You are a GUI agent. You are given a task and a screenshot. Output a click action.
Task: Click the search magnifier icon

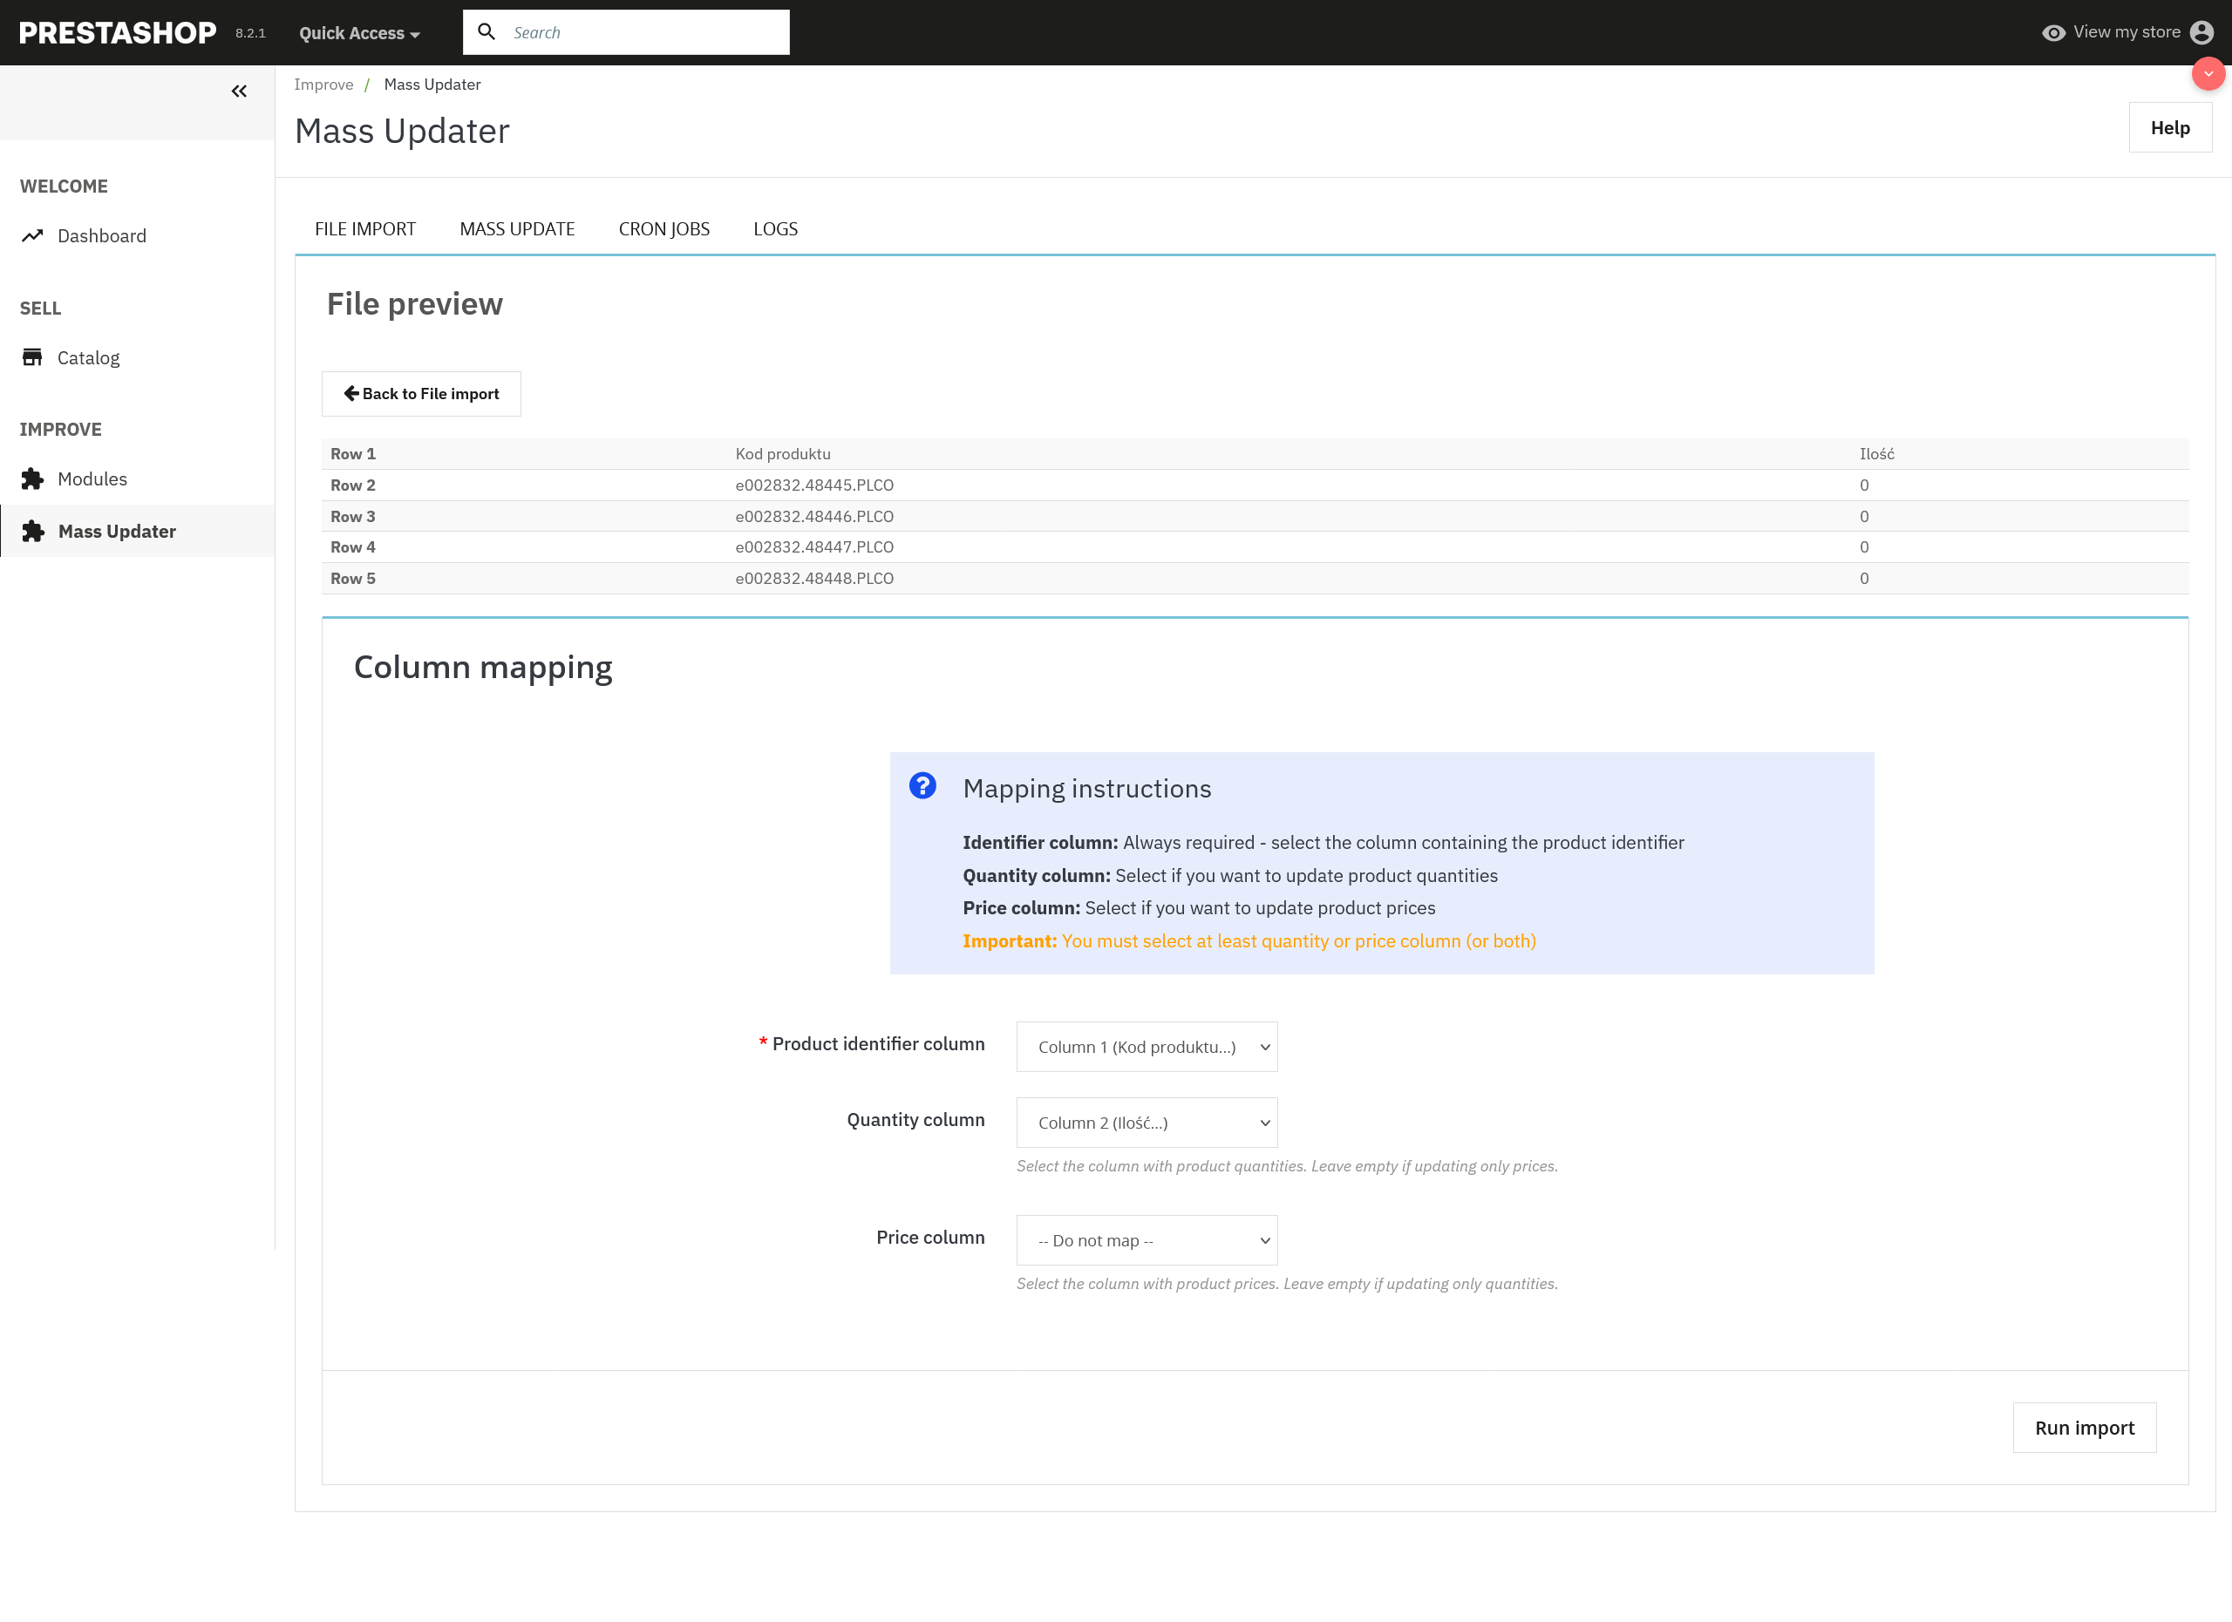tap(487, 31)
